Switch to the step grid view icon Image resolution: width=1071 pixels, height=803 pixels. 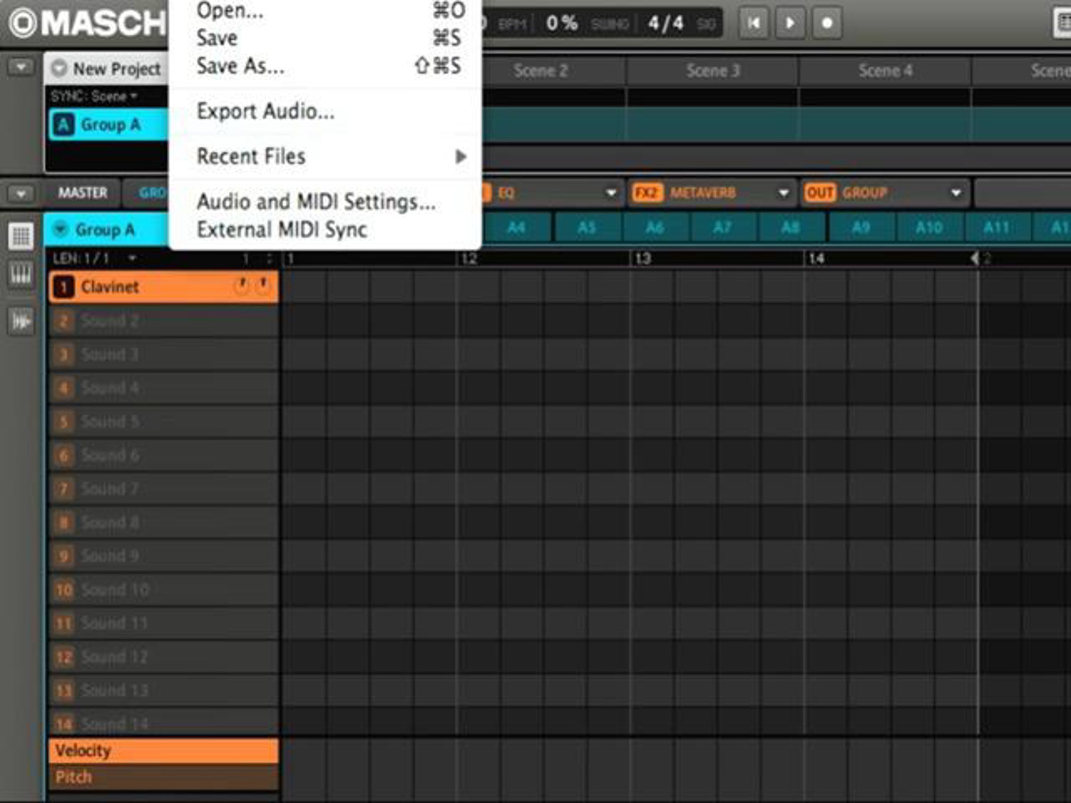coord(21,236)
